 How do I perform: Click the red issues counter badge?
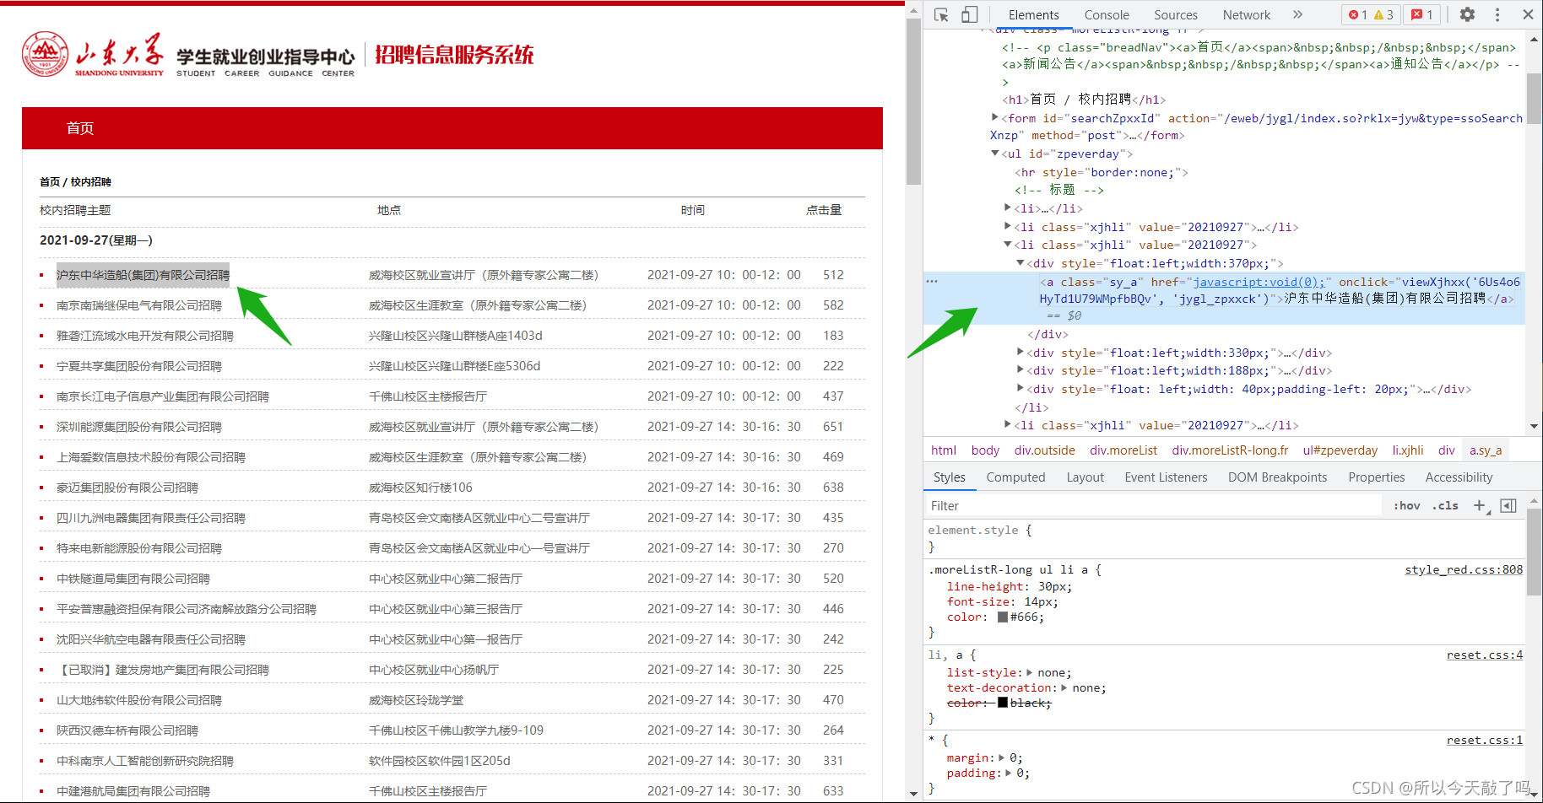pyautogui.click(x=1422, y=14)
